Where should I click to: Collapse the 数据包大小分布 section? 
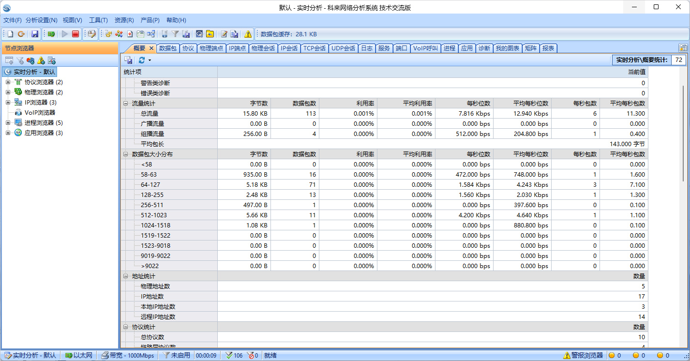[125, 154]
